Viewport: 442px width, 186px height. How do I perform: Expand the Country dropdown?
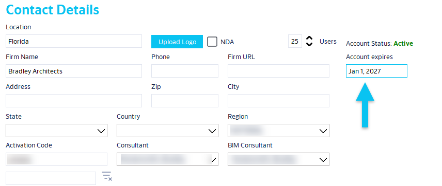[167, 131]
